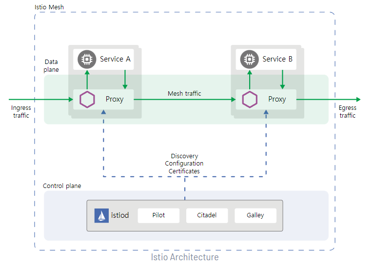Click the 'Proxy' text under Service A
Image resolution: width=374 pixels, height=271 pixels.
(115, 99)
